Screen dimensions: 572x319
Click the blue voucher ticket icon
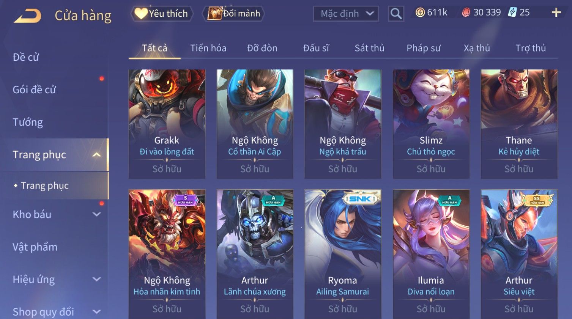512,13
